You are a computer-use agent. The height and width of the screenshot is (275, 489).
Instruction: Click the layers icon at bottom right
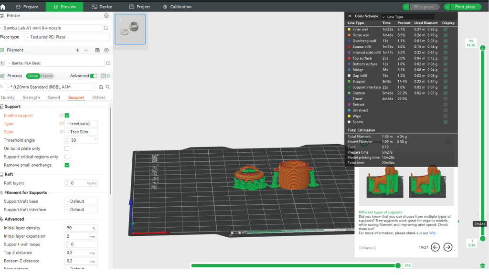coord(483,265)
